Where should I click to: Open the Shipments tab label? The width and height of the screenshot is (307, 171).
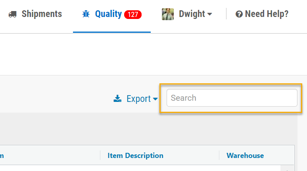coord(42,14)
